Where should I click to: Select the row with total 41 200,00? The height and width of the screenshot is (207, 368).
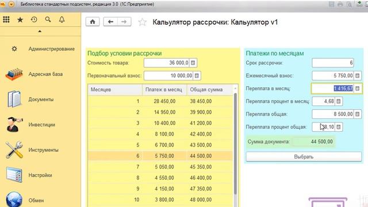(x=160, y=123)
